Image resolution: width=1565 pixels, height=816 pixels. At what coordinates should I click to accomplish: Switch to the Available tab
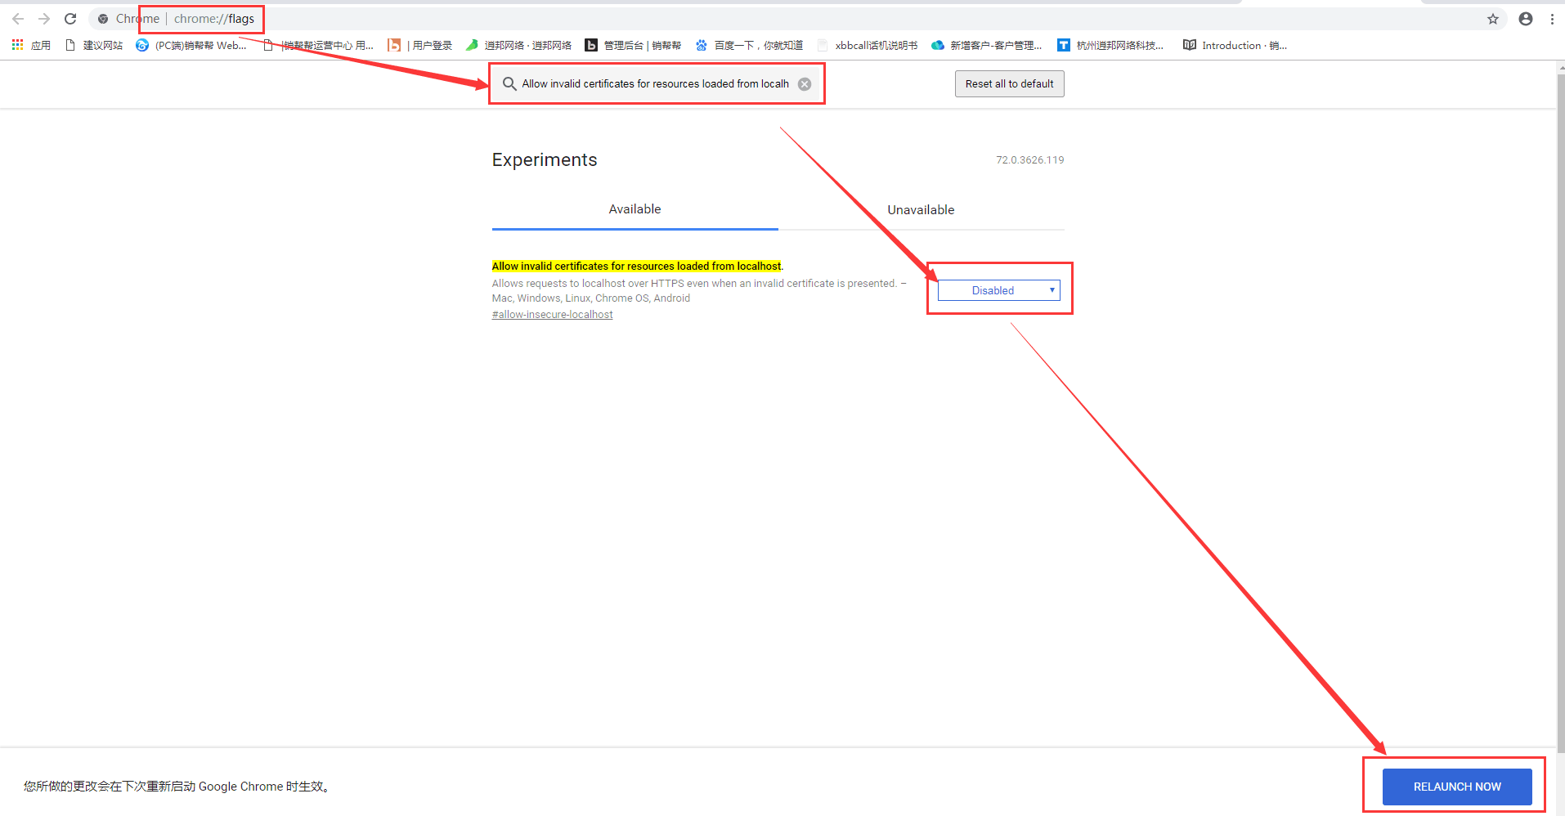pyautogui.click(x=635, y=209)
